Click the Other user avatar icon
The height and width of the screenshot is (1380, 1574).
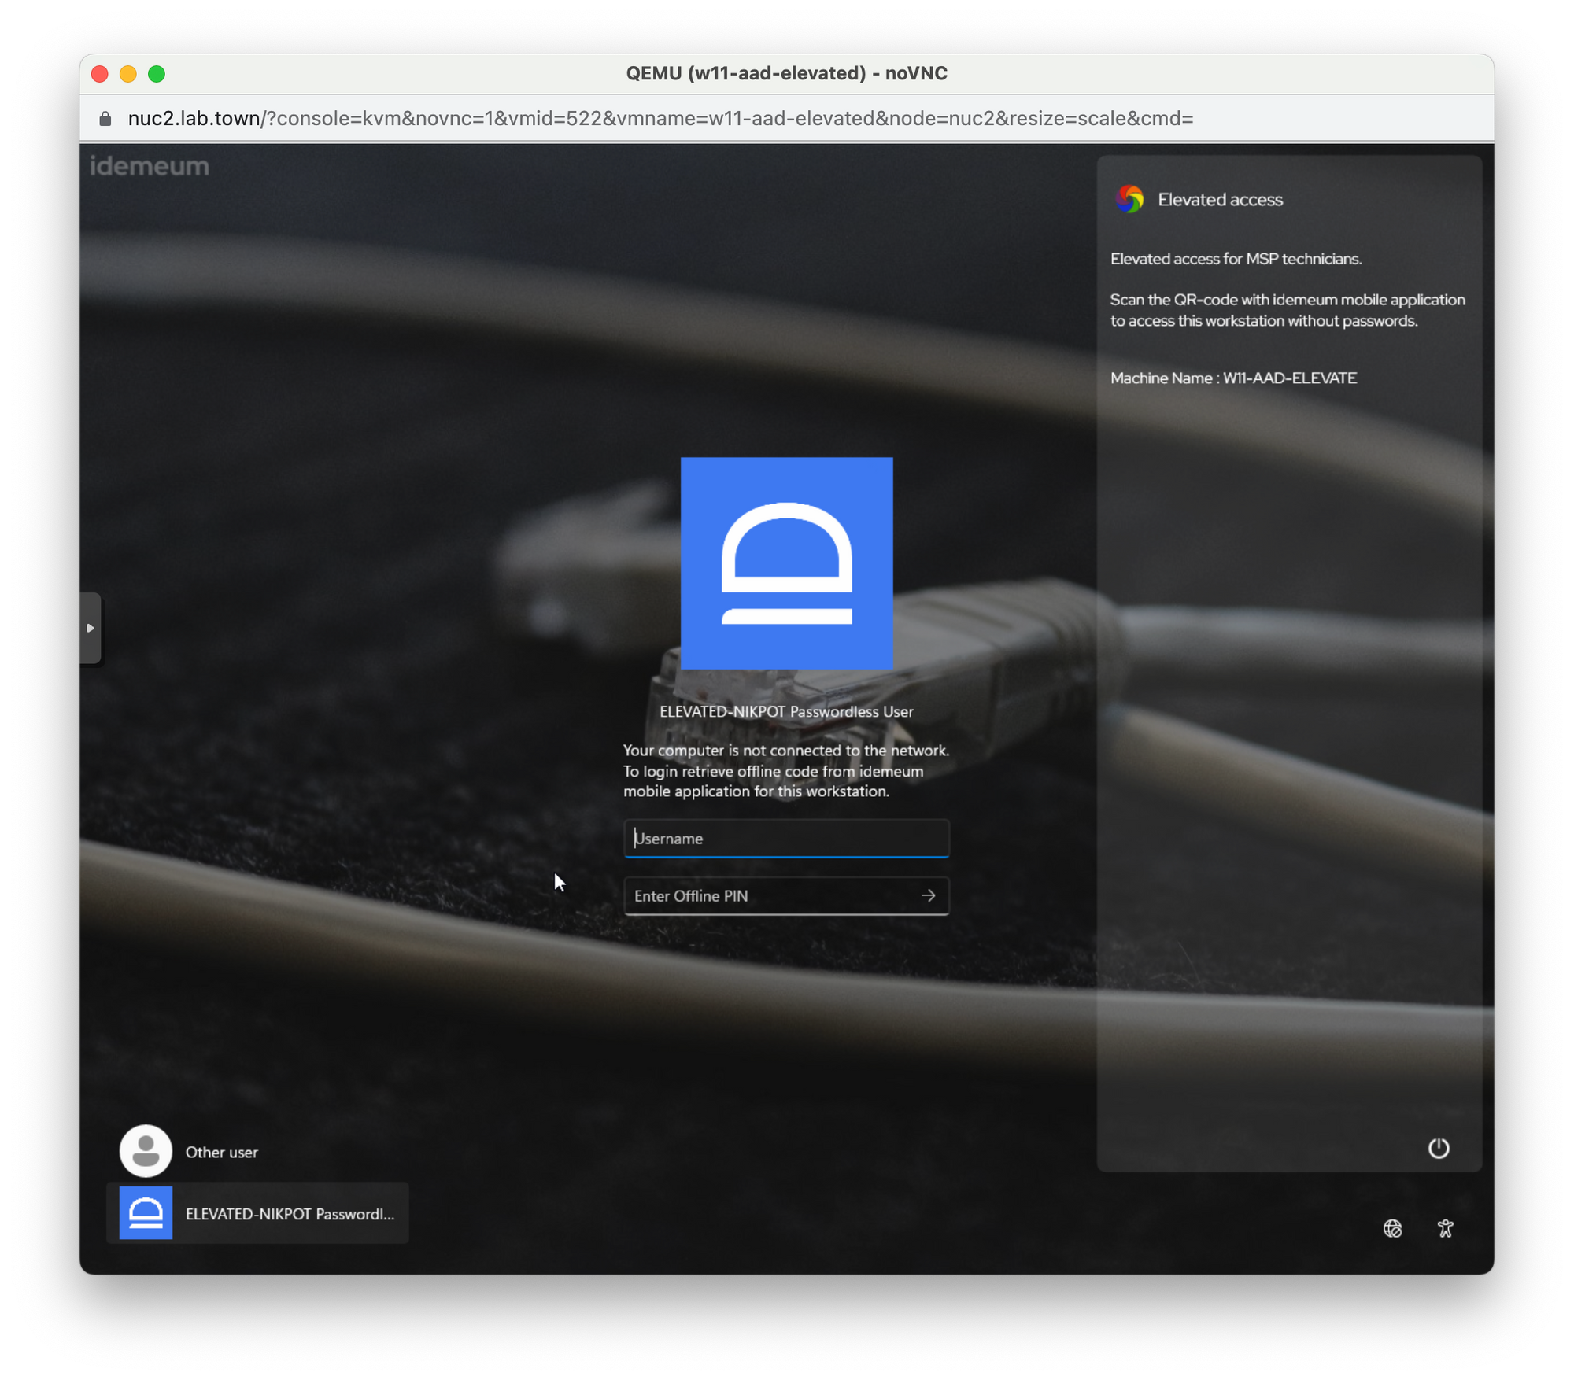point(146,1151)
